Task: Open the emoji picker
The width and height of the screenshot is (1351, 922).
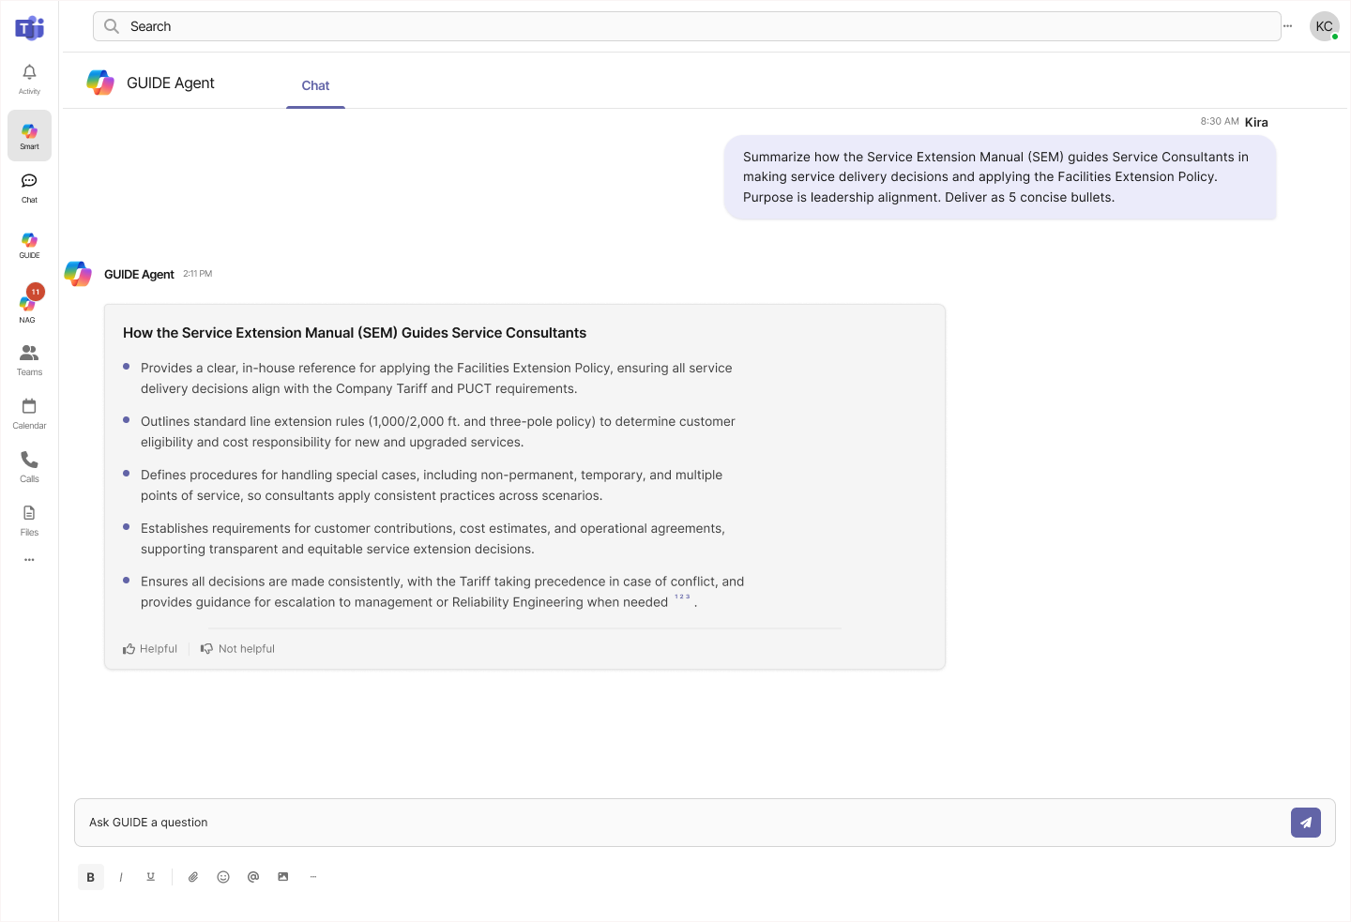Action: (x=223, y=877)
